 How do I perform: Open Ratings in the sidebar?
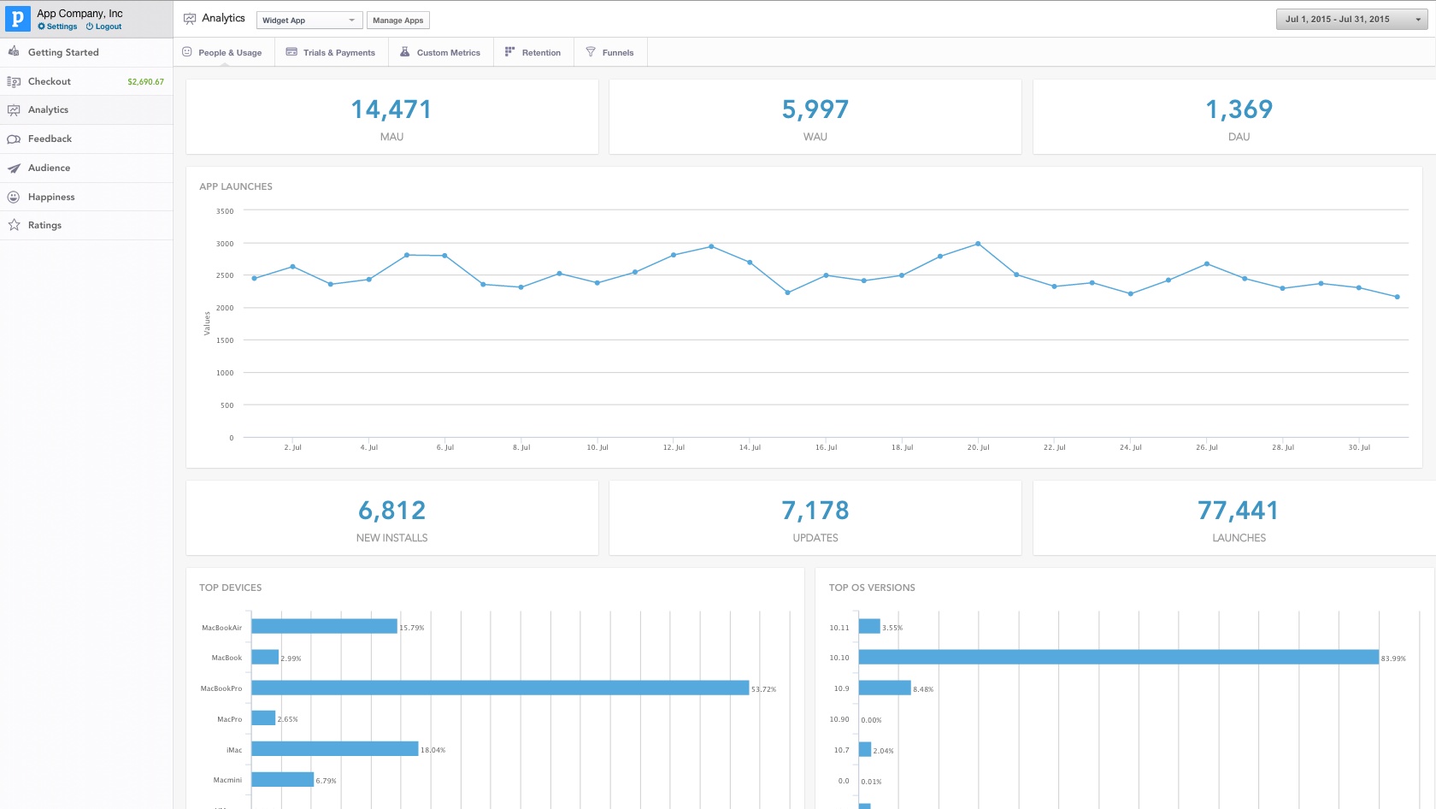(86, 225)
